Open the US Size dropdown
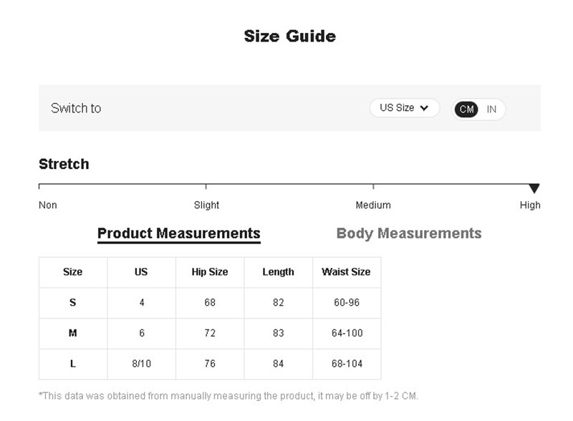The height and width of the screenshot is (421, 573). tap(403, 108)
